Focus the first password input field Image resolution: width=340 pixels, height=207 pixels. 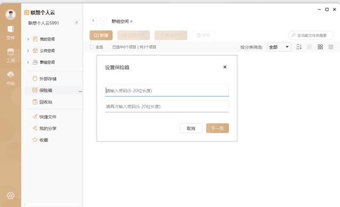pyautogui.click(x=167, y=90)
